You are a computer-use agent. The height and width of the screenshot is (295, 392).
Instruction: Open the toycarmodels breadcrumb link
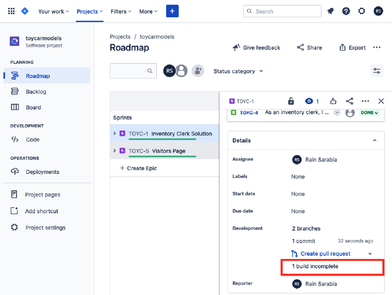[x=157, y=37]
